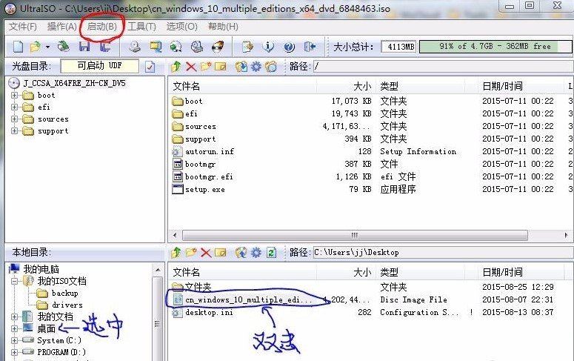
Task: Click the Exit door-with-arrow toolbar icon
Action: coord(310,47)
